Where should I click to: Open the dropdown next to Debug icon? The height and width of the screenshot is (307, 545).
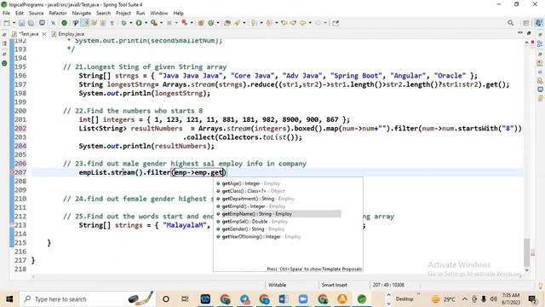pos(131,23)
